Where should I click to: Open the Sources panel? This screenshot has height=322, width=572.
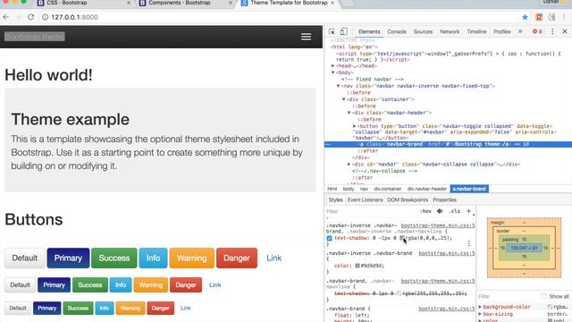(x=423, y=32)
